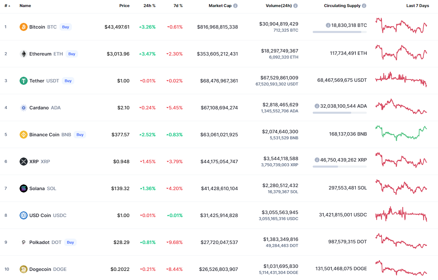
Task: Click info icon beside Bitcoin circulating supply
Action: coord(328,25)
